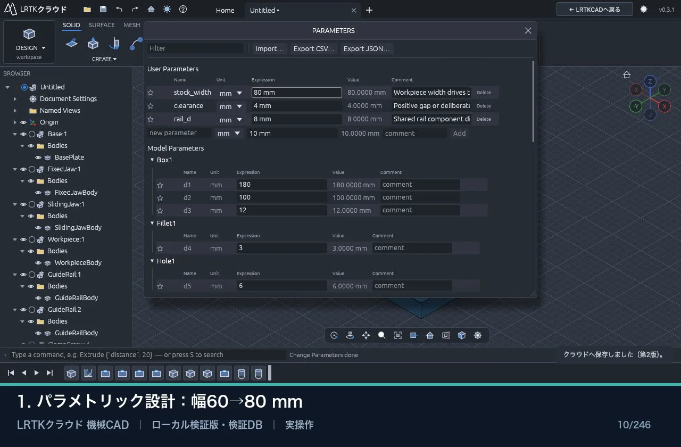This screenshot has height=447, width=681.
Task: Click the stock_width expression field
Action: [297, 93]
